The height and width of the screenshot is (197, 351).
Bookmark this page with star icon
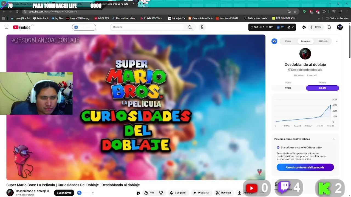pos(295,11)
